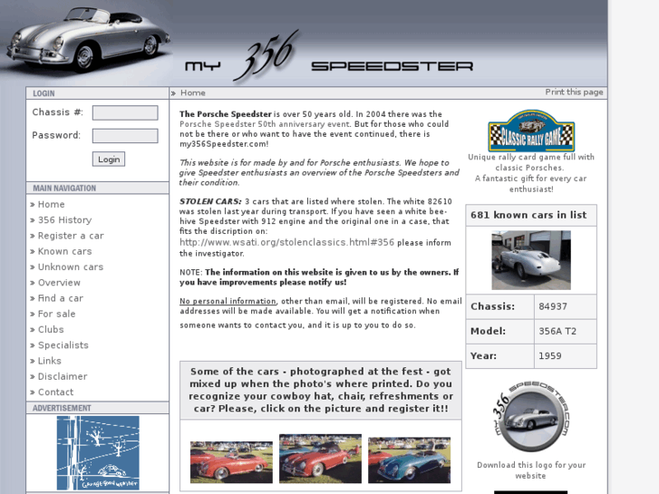Click the 681 known cars in list heading
The height and width of the screenshot is (494, 659).
[x=528, y=215]
